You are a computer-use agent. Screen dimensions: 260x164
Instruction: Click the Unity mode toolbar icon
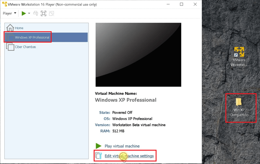51,14
